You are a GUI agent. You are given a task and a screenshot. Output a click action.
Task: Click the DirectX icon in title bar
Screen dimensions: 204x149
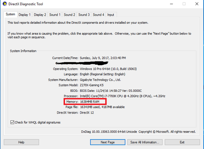point(4,4)
